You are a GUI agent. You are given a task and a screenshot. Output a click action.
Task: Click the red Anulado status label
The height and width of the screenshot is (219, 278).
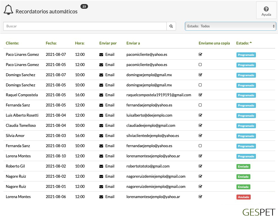(x=243, y=197)
